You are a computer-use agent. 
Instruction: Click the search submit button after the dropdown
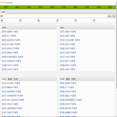click(114, 16)
